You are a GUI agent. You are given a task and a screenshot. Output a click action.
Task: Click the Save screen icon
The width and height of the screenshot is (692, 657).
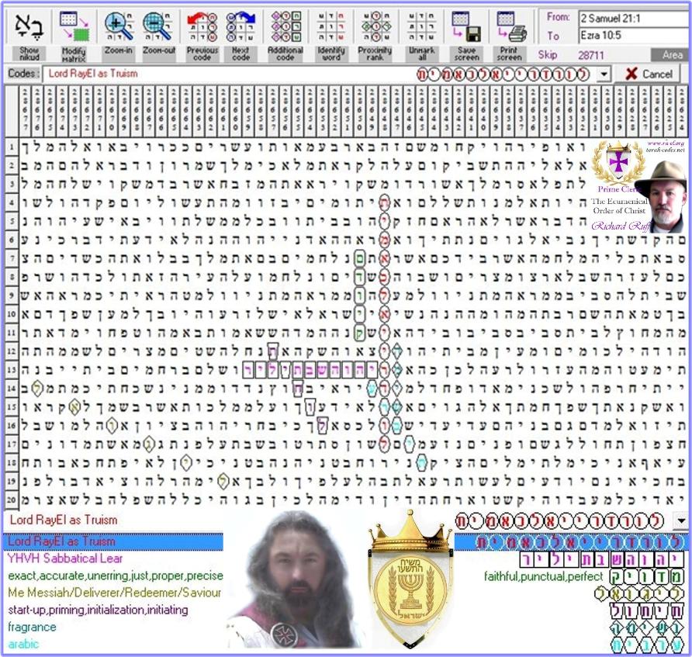tap(466, 26)
